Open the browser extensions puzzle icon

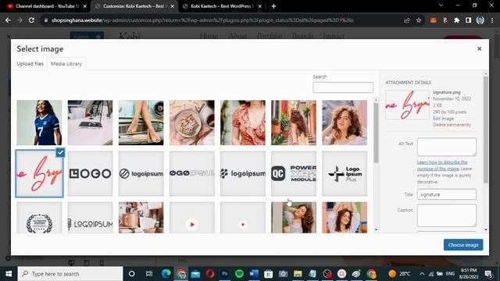click(456, 20)
